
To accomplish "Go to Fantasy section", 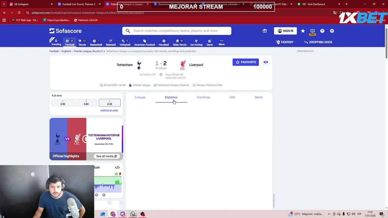I will click(285, 42).
